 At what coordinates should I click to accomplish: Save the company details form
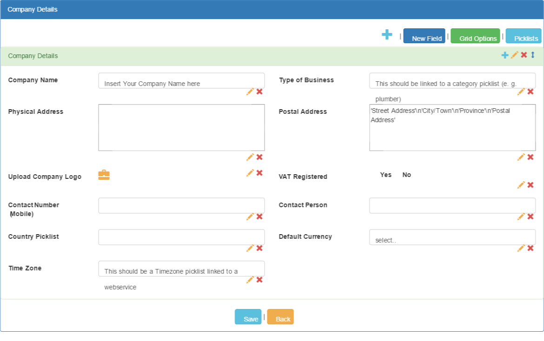point(248,317)
